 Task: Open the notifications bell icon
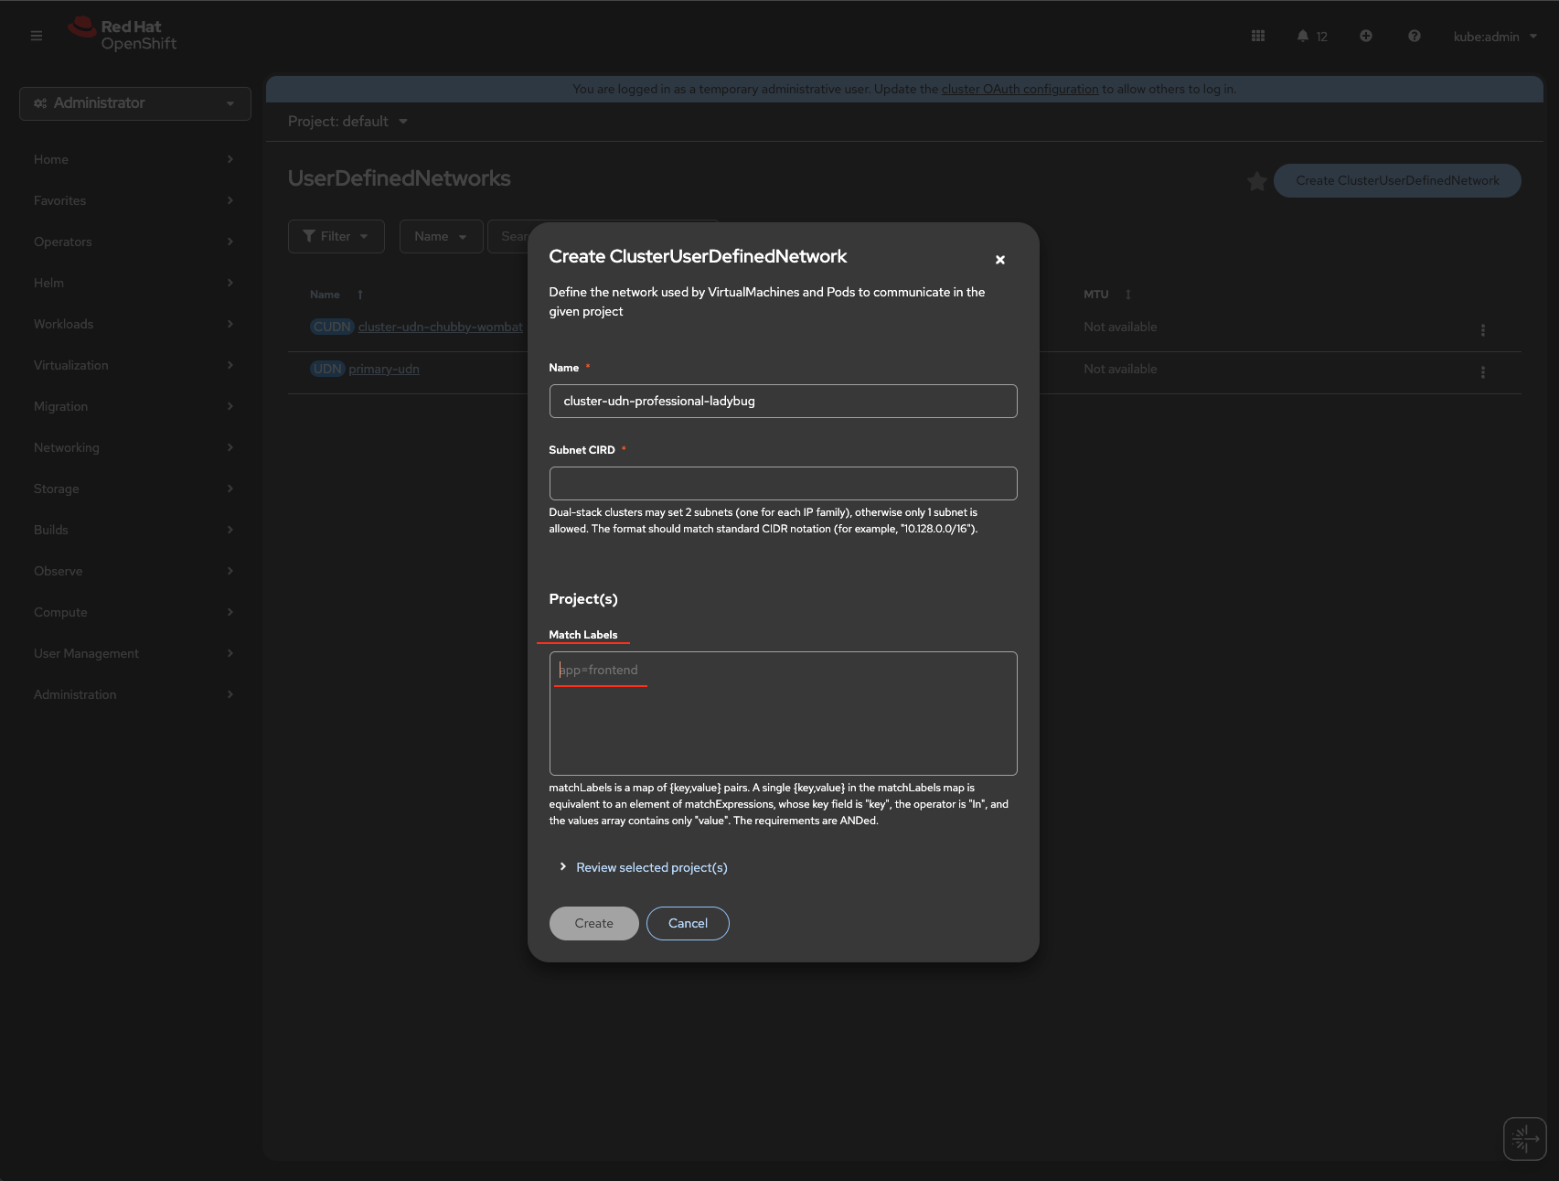(x=1303, y=36)
